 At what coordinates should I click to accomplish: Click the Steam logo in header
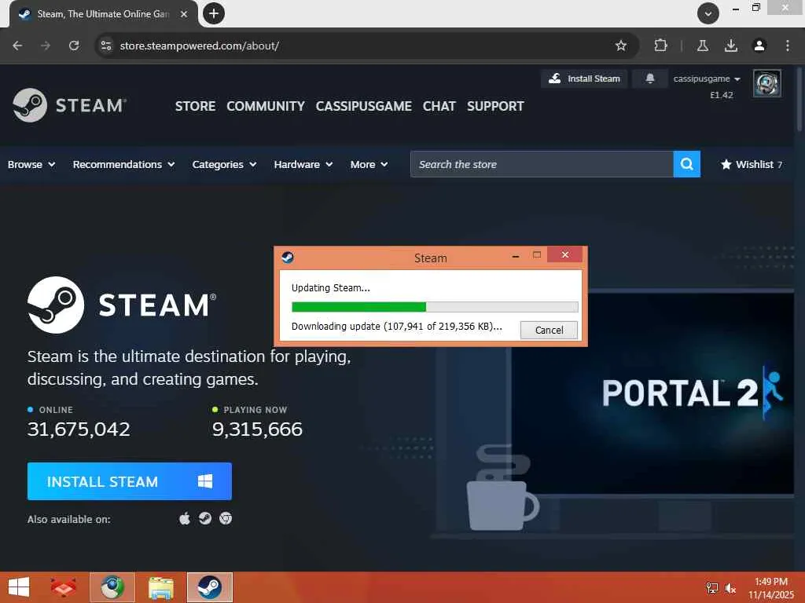pyautogui.click(x=69, y=105)
